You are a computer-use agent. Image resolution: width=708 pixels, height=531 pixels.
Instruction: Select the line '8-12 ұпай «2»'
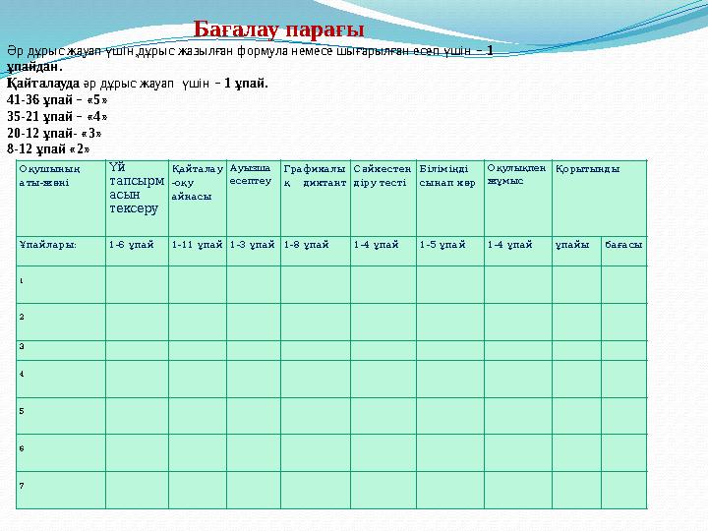[48, 148]
